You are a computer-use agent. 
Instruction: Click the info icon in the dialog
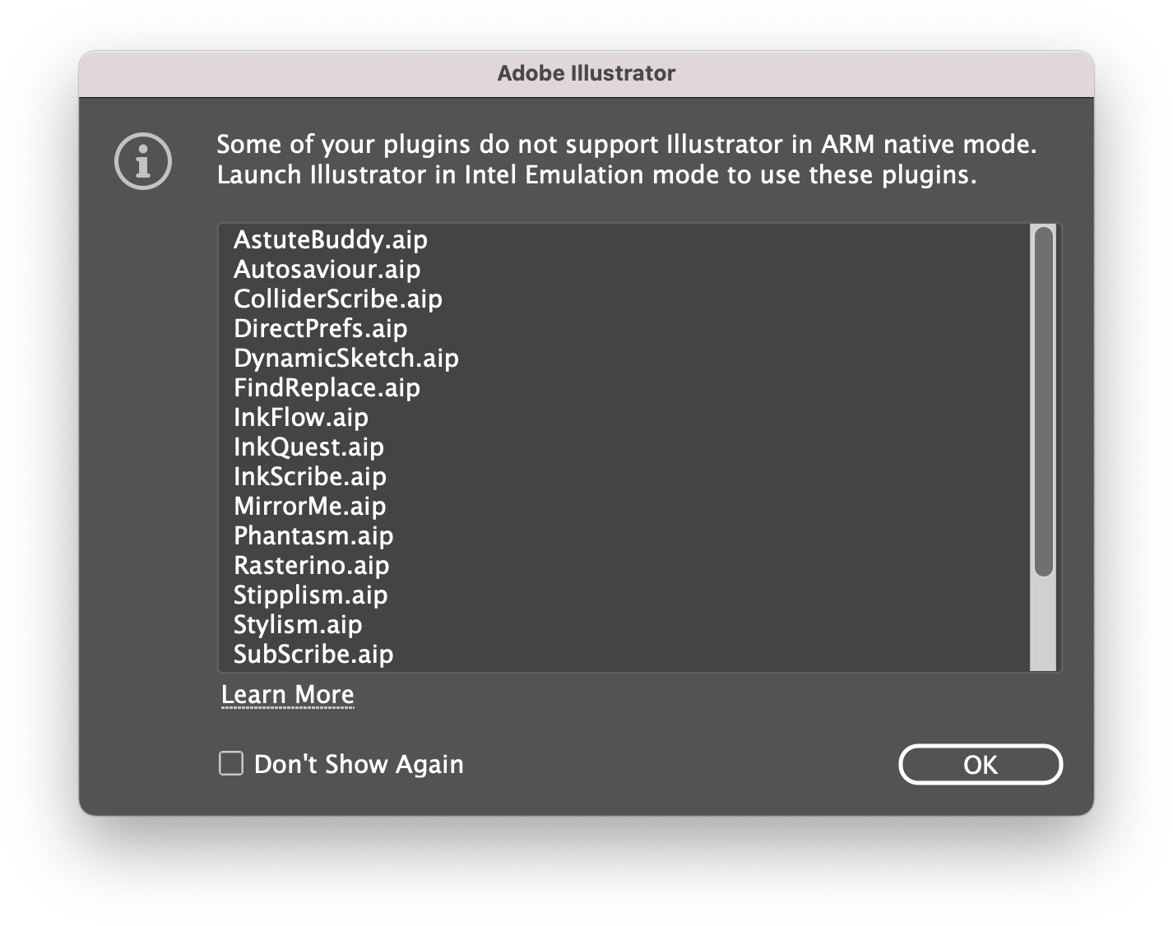[143, 161]
